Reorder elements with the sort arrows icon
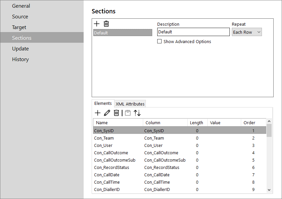 click(x=137, y=113)
